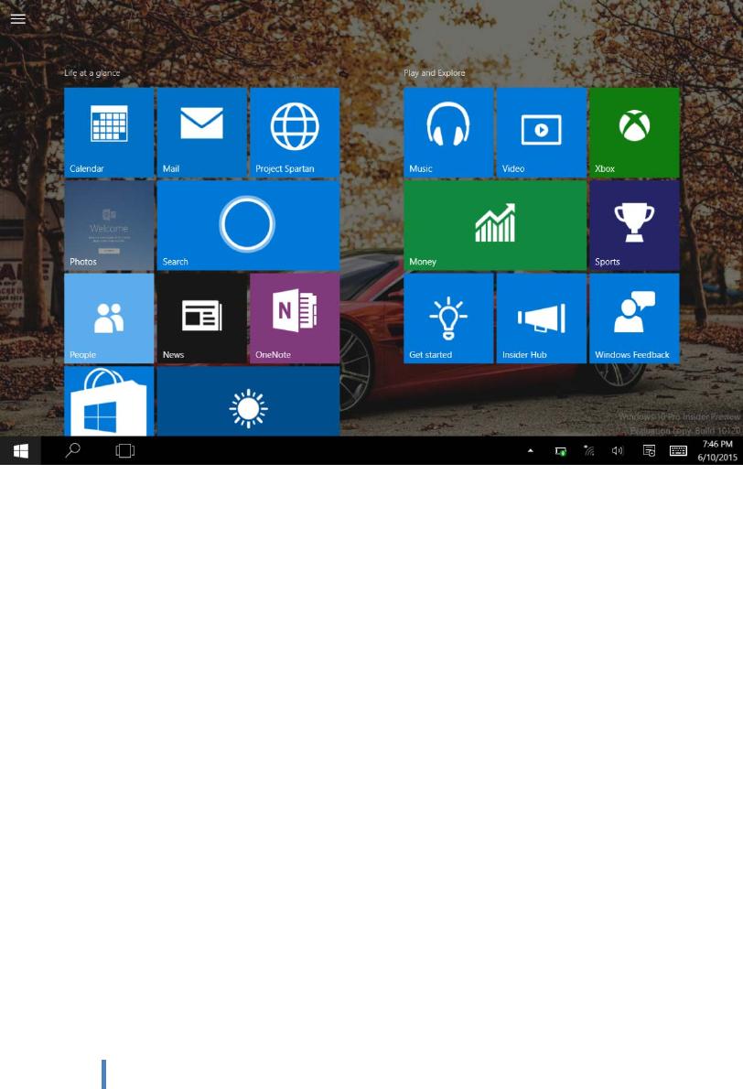The height and width of the screenshot is (1089, 743).
Task: Open Task View from the taskbar
Action: coord(125,451)
